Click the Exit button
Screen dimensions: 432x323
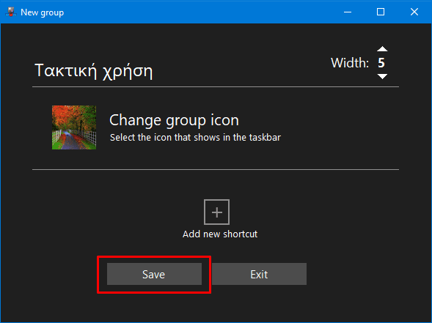259,274
